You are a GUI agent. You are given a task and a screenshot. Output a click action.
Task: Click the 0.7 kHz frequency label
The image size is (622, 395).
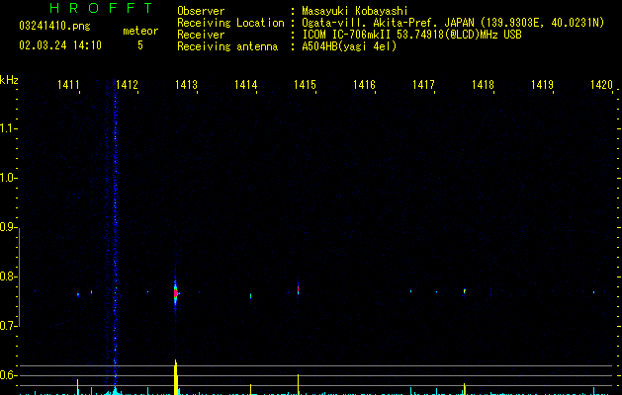pyautogui.click(x=8, y=326)
